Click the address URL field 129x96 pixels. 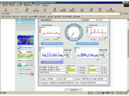64,14
